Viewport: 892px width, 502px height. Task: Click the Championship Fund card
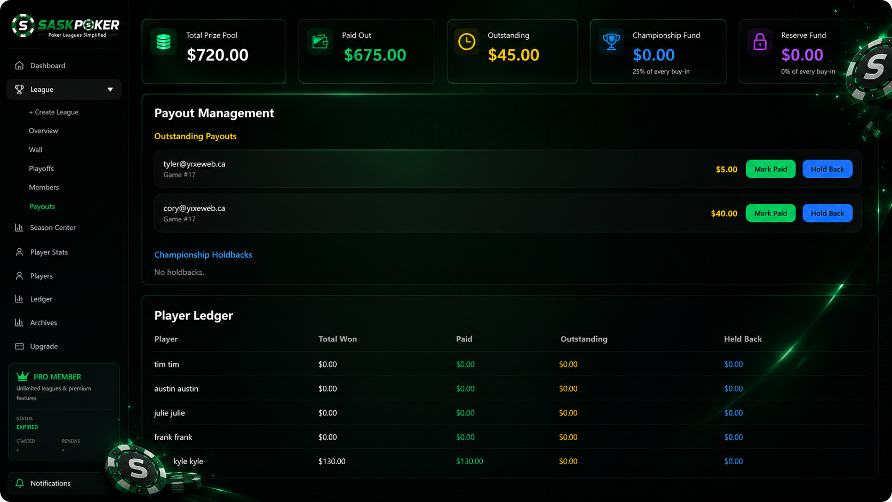click(x=658, y=52)
